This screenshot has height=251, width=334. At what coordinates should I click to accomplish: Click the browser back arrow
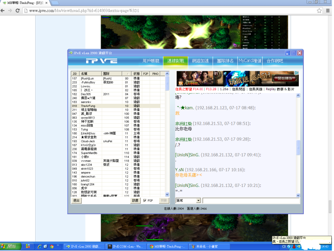[3, 10]
